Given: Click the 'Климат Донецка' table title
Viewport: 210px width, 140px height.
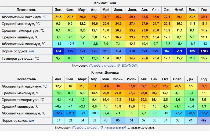Looking at the screenshot, I should tap(105, 72).
